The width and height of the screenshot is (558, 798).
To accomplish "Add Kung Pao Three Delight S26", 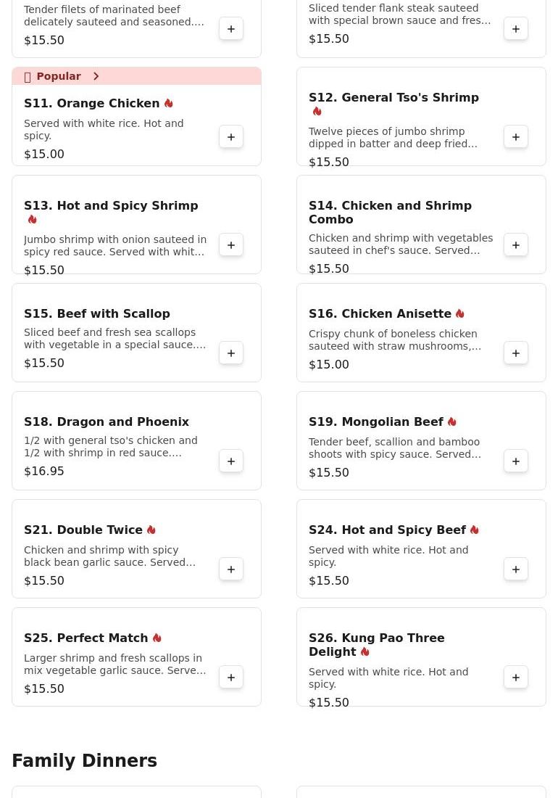I will pyautogui.click(x=515, y=677).
